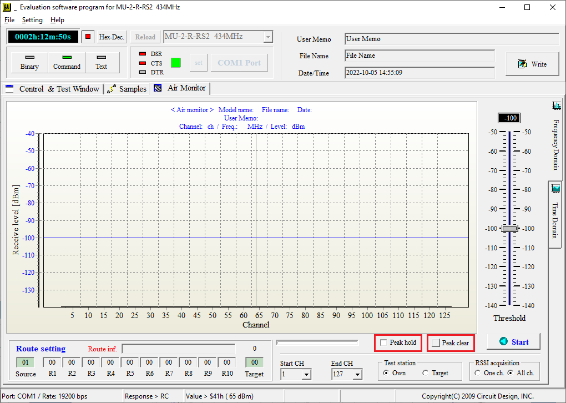Click the Hex-Dec. button
This screenshot has width=566, height=403.
coord(112,37)
